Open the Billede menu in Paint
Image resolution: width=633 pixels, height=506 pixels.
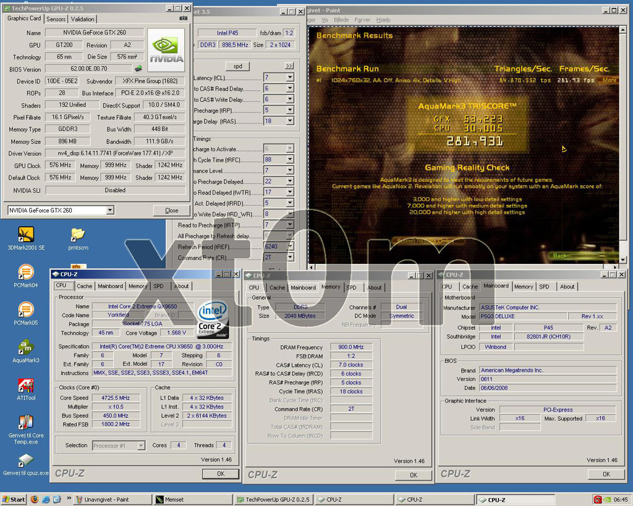pyautogui.click(x=341, y=20)
